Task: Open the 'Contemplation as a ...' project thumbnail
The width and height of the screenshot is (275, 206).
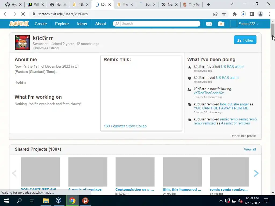Action: coord(135,172)
